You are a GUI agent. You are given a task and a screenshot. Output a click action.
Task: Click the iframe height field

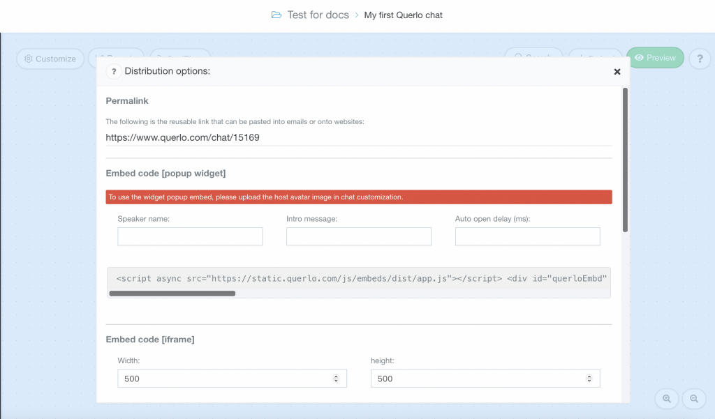(x=485, y=379)
